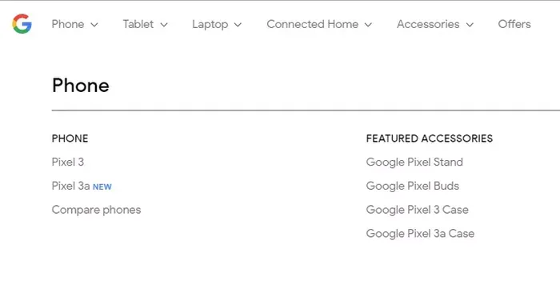560x289 pixels.
Task: Open the Compare phones link
Action: point(97,210)
